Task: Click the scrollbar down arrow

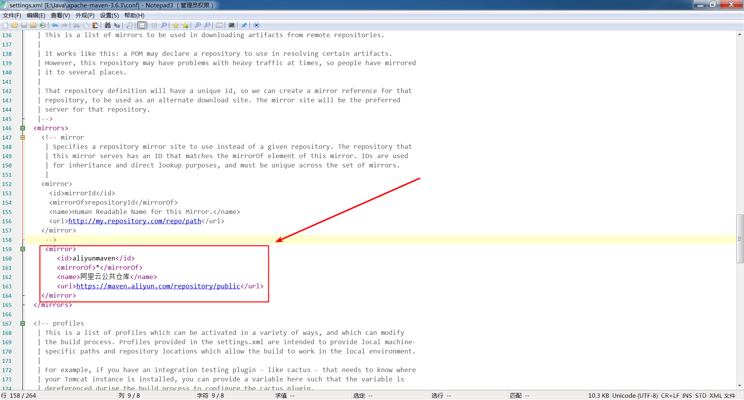Action: pos(740,386)
